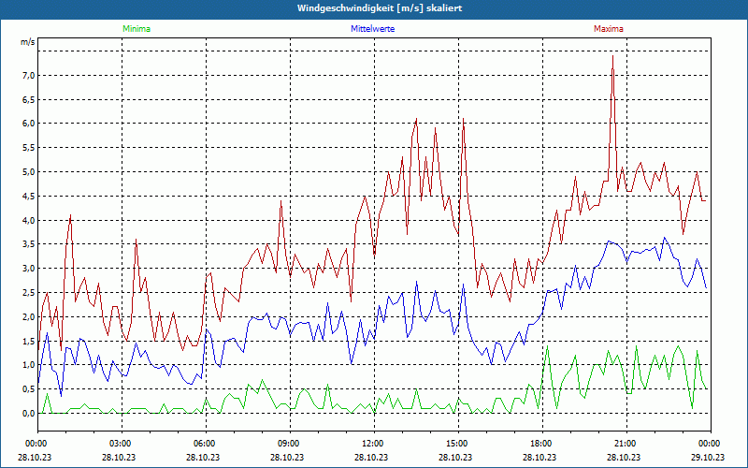Click the Mittelwerte legend label
This screenshot has width=748, height=468.
372,29
